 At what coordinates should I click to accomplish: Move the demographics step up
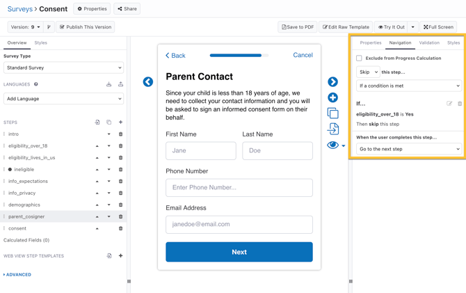click(x=97, y=205)
